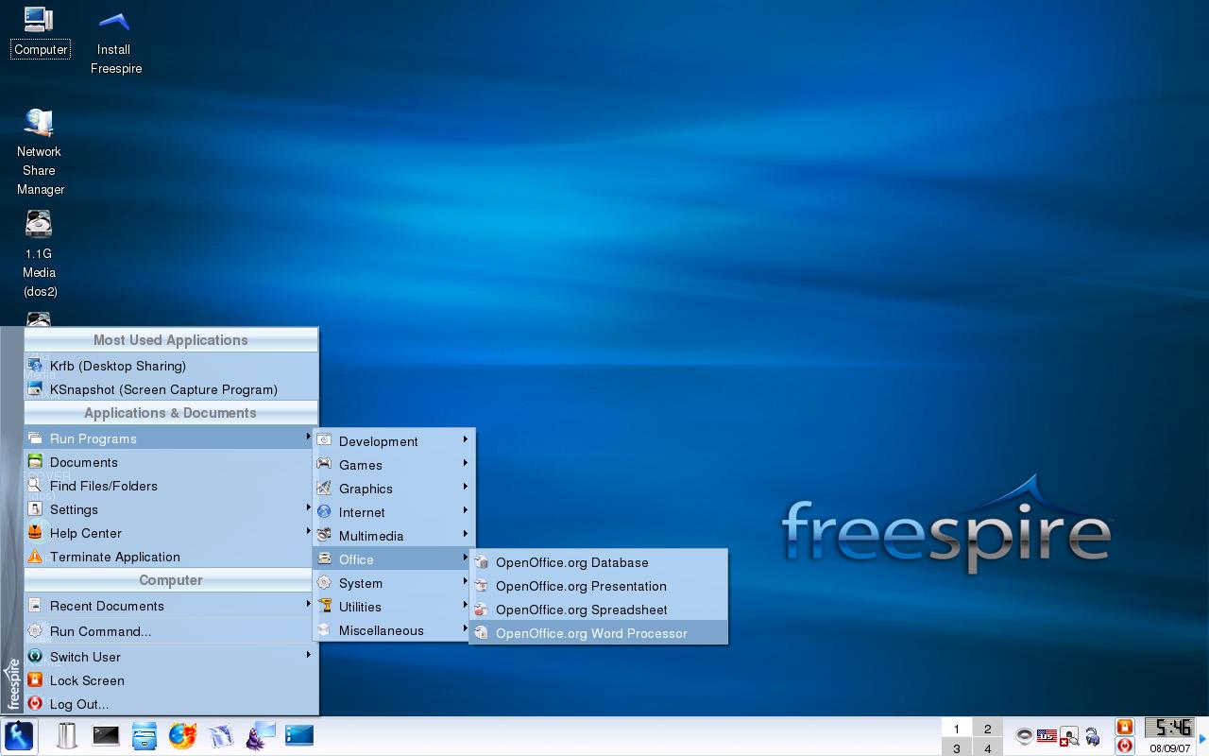This screenshot has height=756, width=1209.
Task: Switch to virtual desktop 4
Action: tap(987, 748)
